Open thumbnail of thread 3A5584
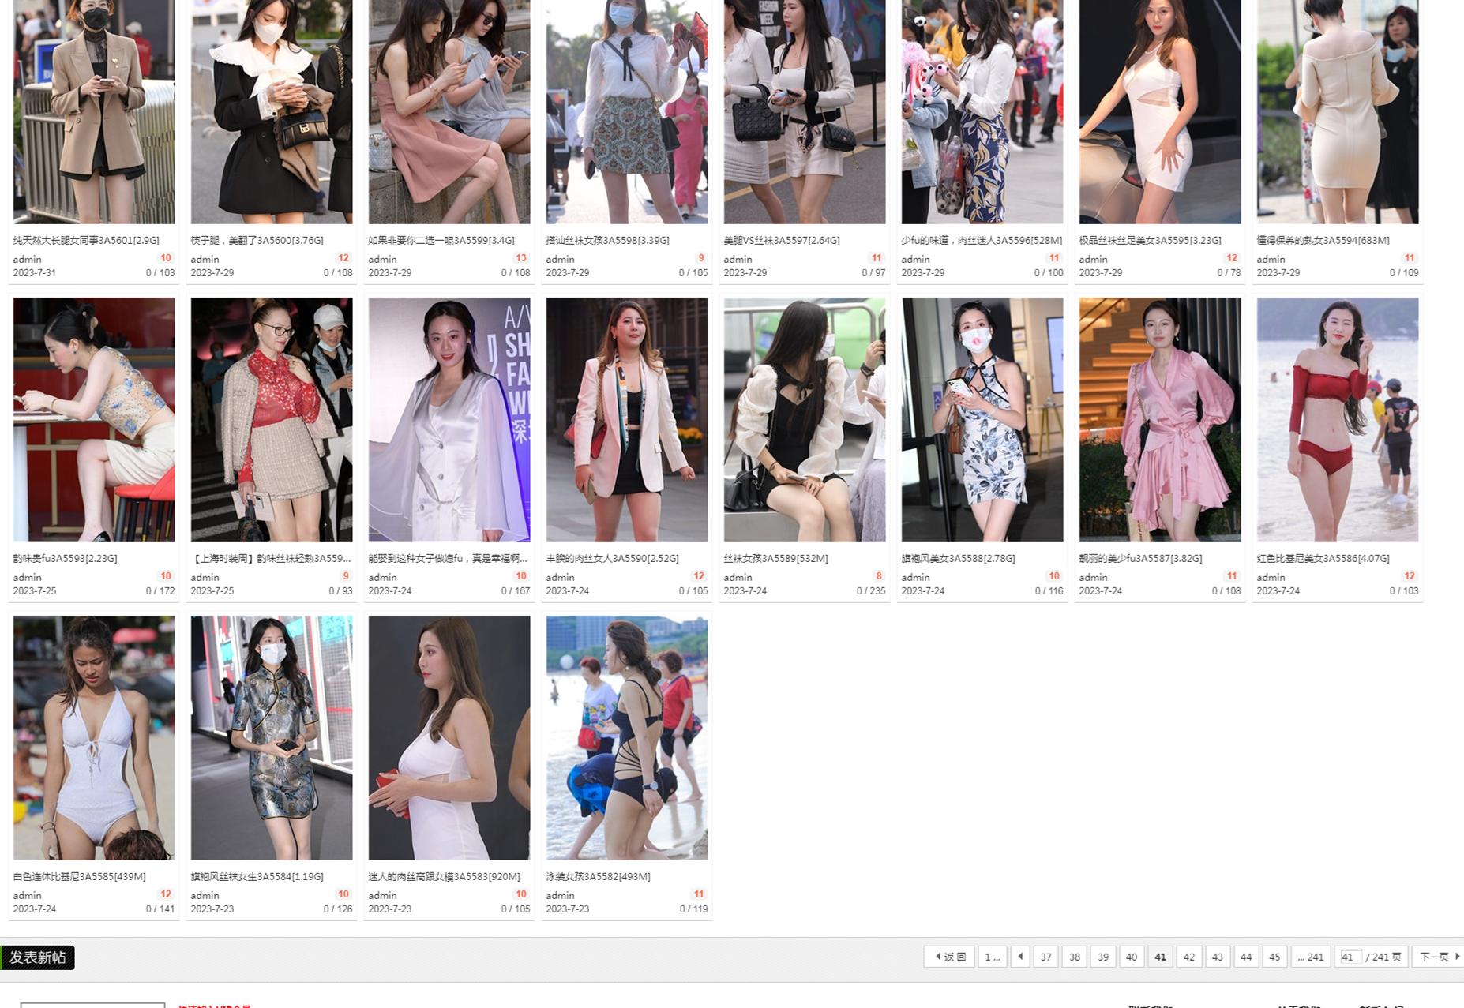The width and height of the screenshot is (1464, 1008). 272,738
